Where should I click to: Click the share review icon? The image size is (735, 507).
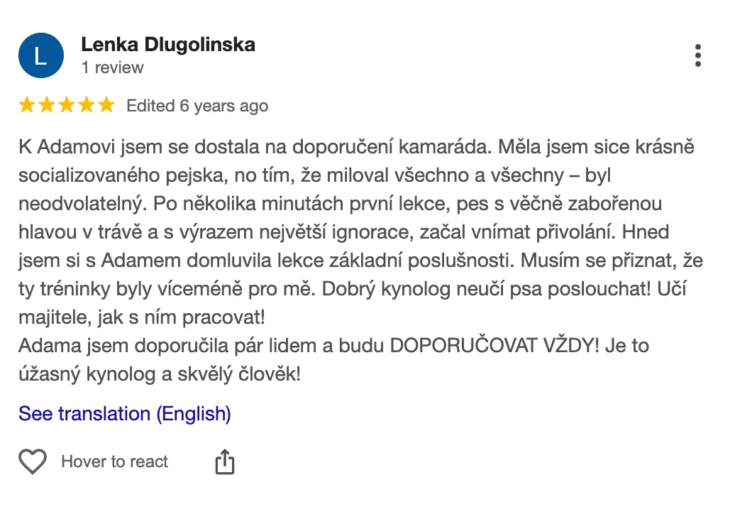[x=224, y=462]
